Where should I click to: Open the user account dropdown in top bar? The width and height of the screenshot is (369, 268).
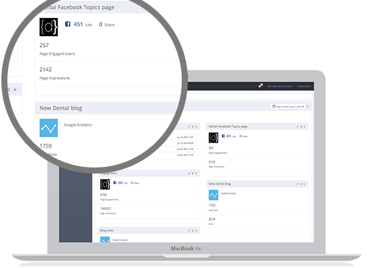point(305,86)
